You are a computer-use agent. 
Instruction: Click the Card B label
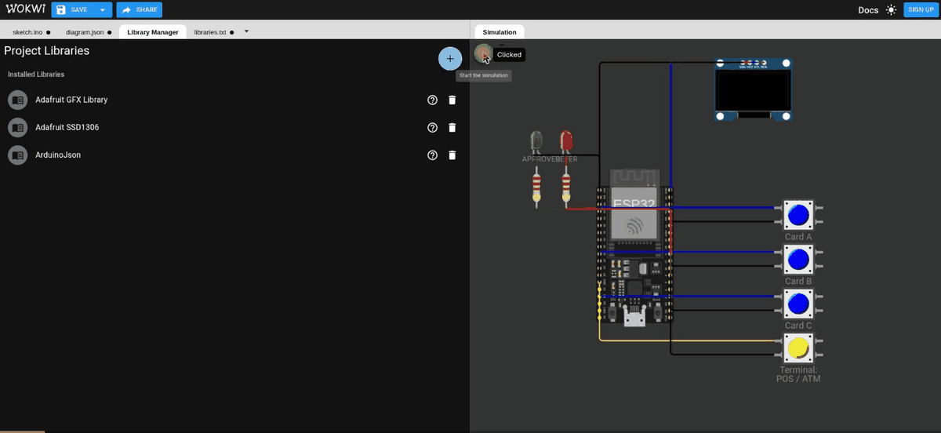[798, 282]
